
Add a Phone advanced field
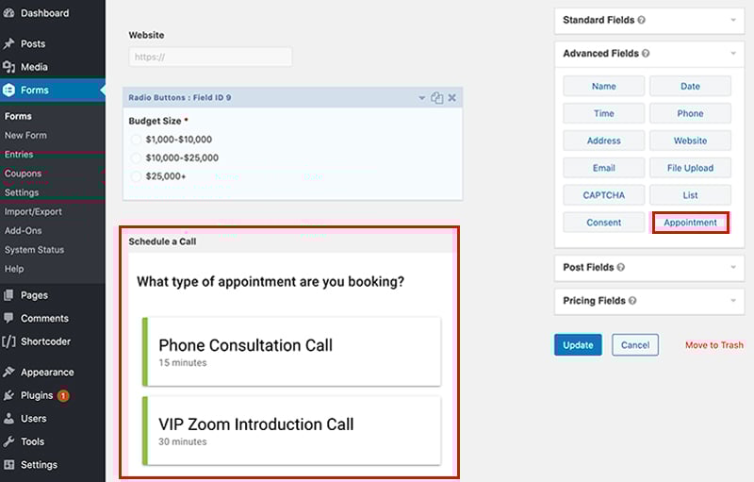690,113
